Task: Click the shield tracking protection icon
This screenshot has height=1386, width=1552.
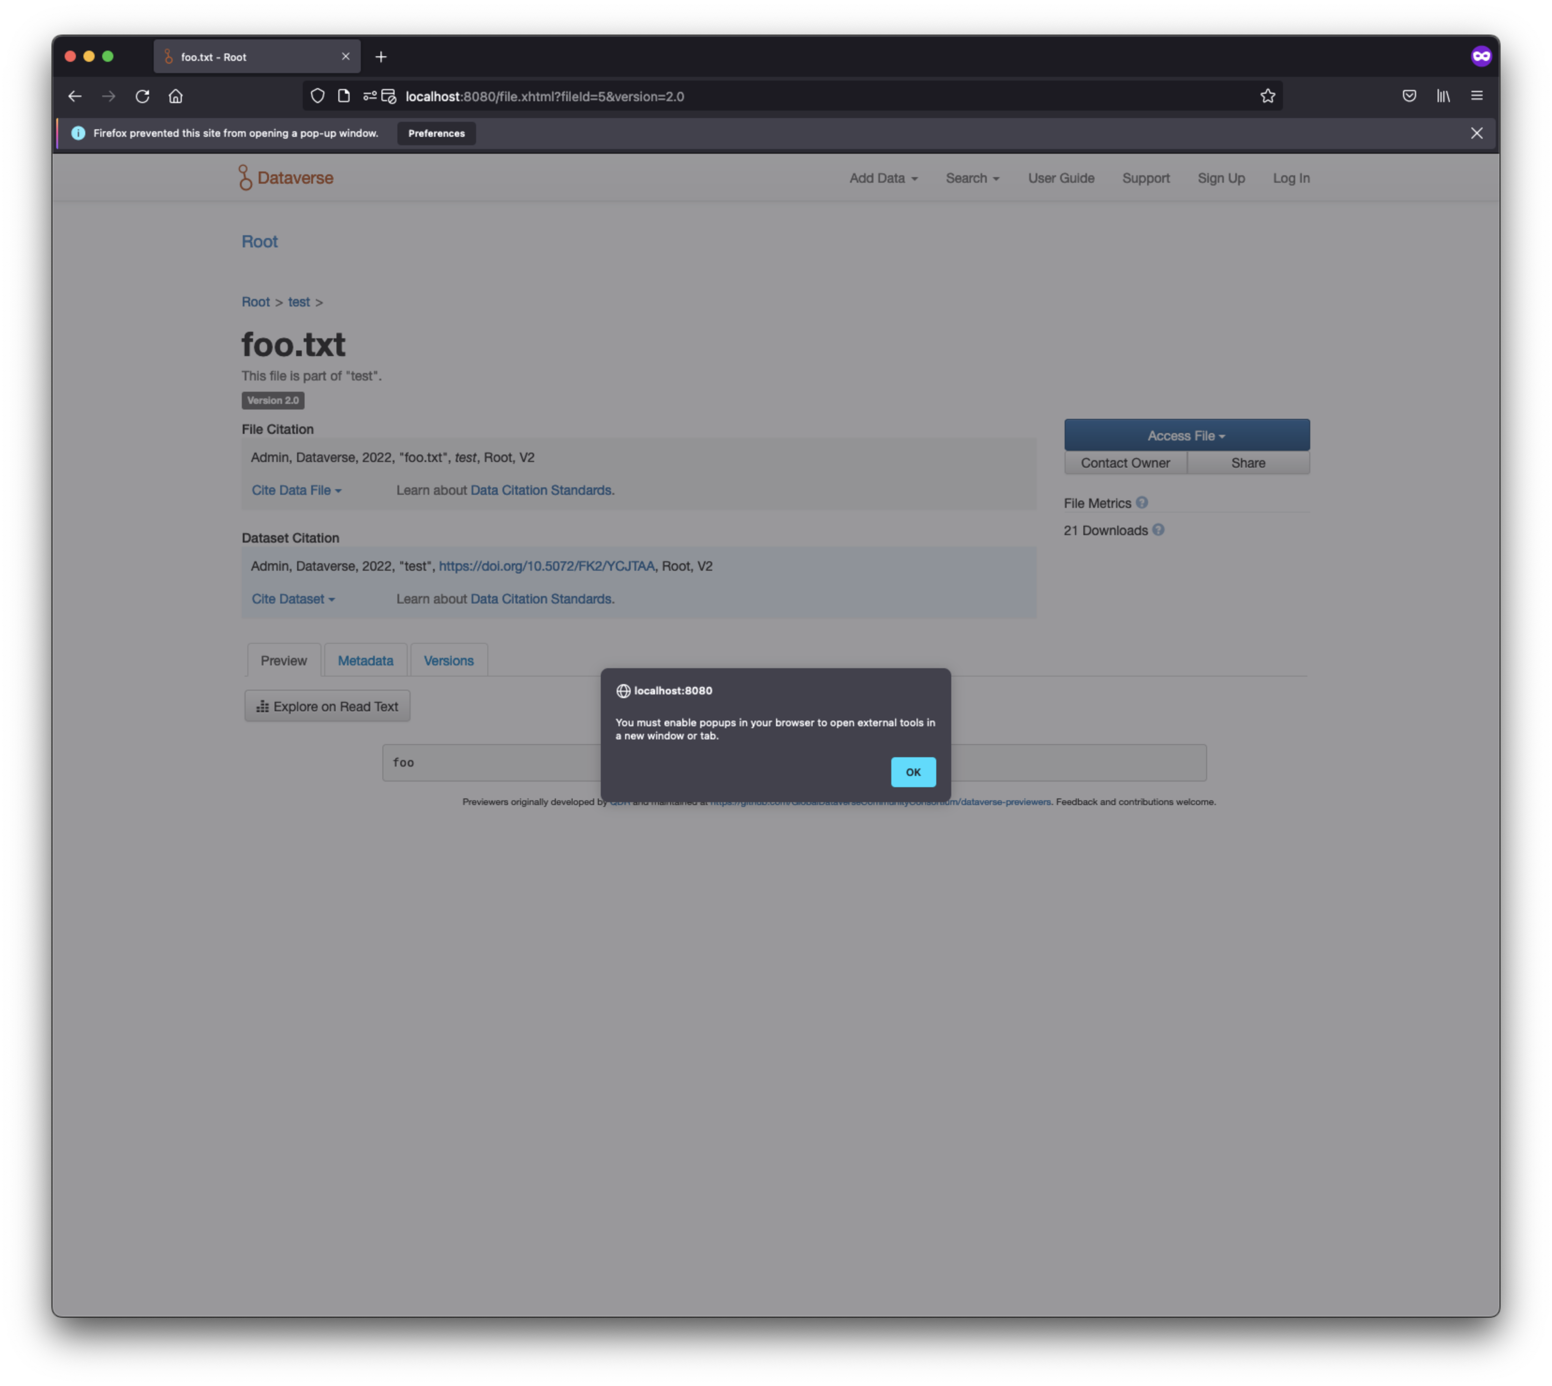Action: point(318,96)
